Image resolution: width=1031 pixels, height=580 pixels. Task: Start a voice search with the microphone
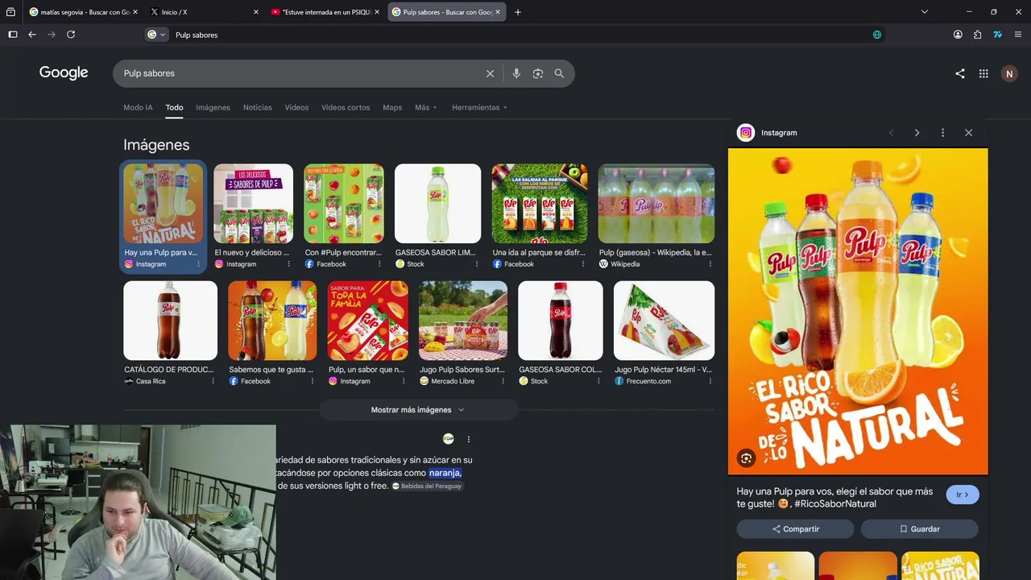point(516,73)
